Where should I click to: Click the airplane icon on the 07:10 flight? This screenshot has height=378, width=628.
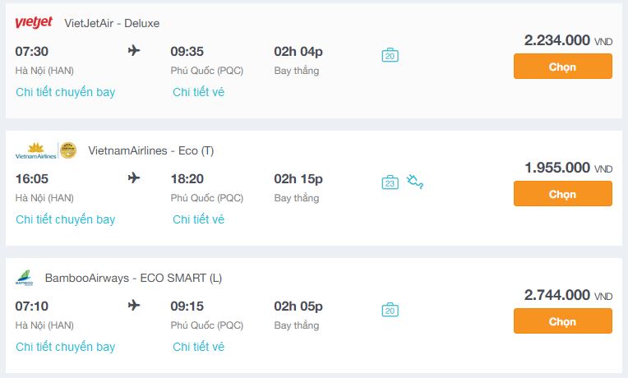point(134,306)
